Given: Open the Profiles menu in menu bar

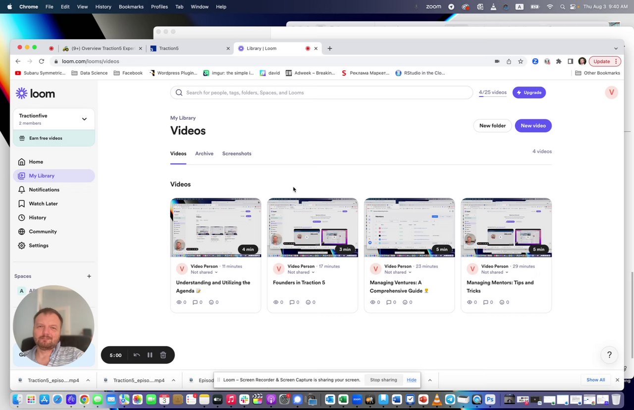Looking at the screenshot, I should tap(159, 7).
